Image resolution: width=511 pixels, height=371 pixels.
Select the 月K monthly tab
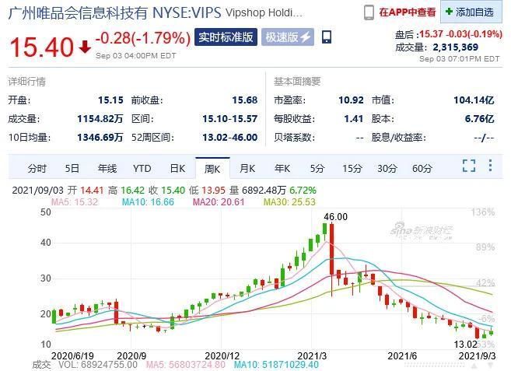click(x=247, y=169)
